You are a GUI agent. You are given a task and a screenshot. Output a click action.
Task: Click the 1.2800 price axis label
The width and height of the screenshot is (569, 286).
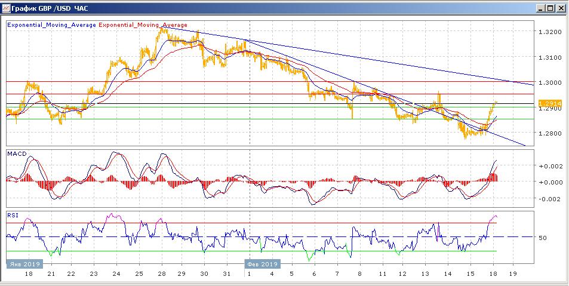coord(549,134)
